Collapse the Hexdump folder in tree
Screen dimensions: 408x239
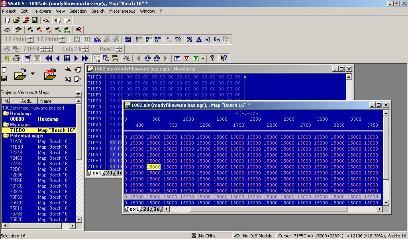tap(5, 114)
